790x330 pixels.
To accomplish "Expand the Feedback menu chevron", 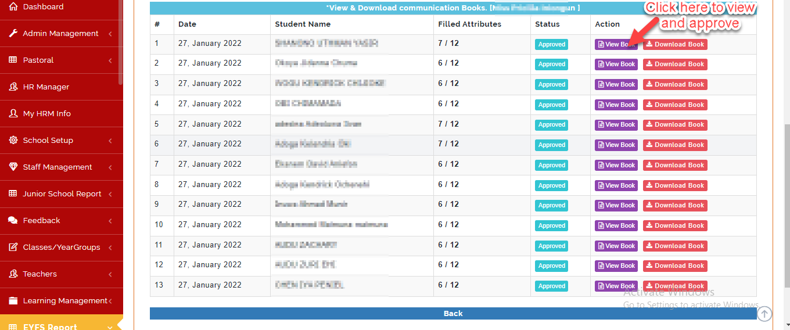I will [x=110, y=221].
